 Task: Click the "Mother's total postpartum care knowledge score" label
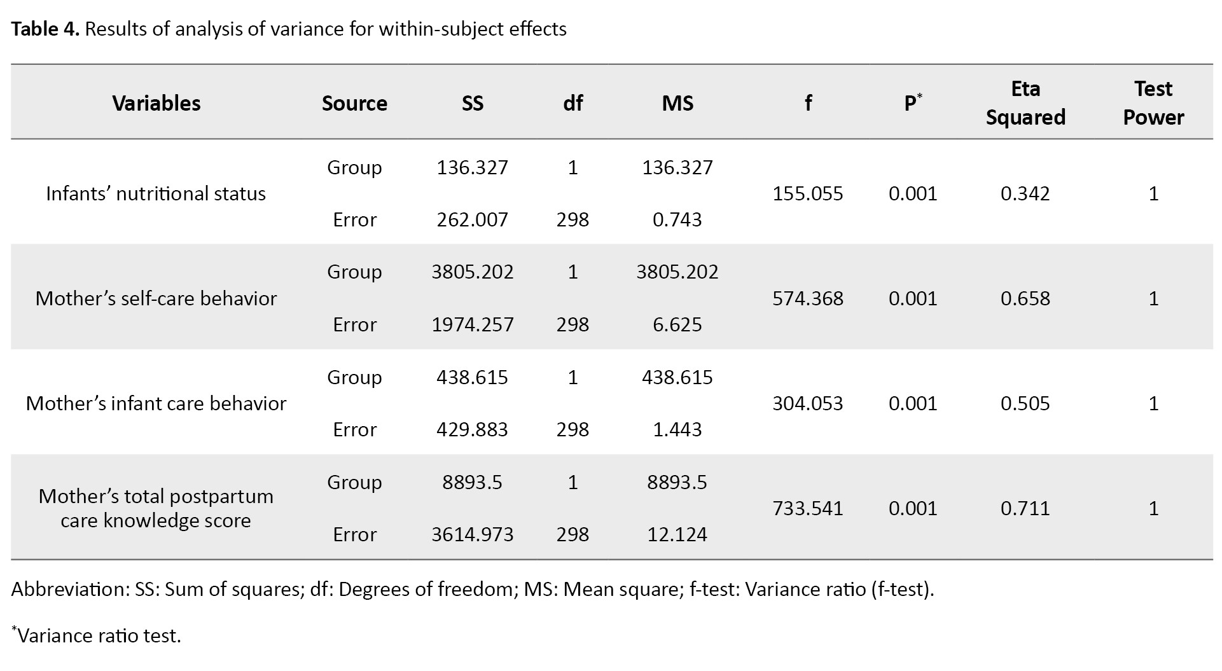(x=156, y=508)
